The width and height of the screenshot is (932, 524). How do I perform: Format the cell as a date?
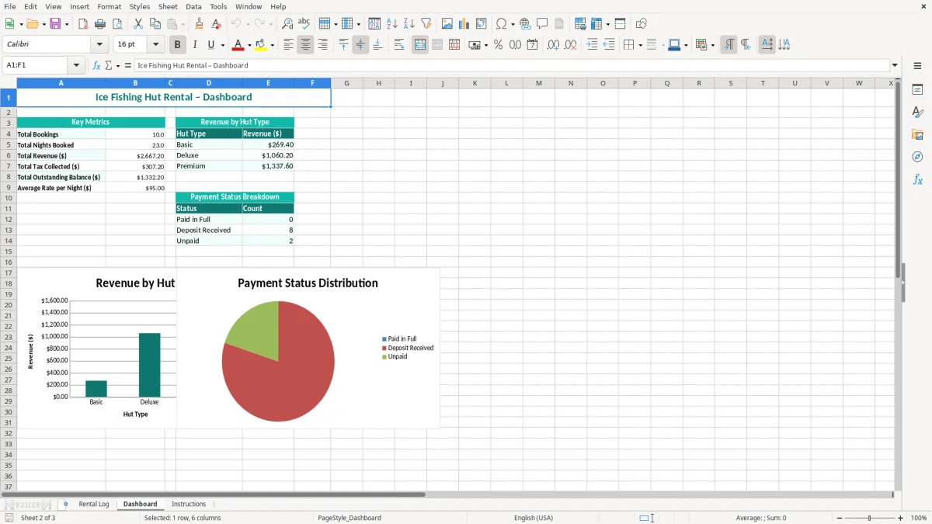click(532, 45)
